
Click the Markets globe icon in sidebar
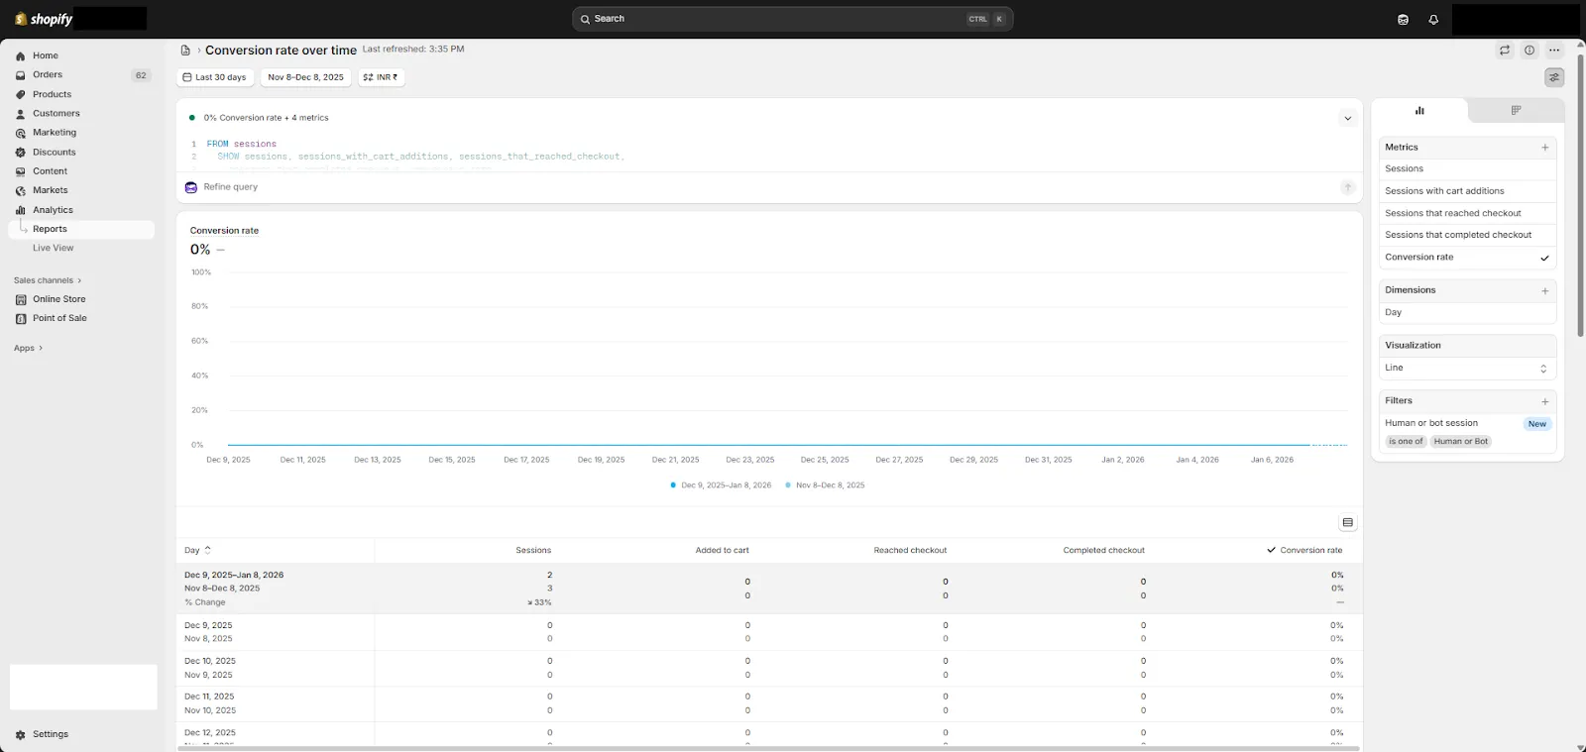[20, 191]
